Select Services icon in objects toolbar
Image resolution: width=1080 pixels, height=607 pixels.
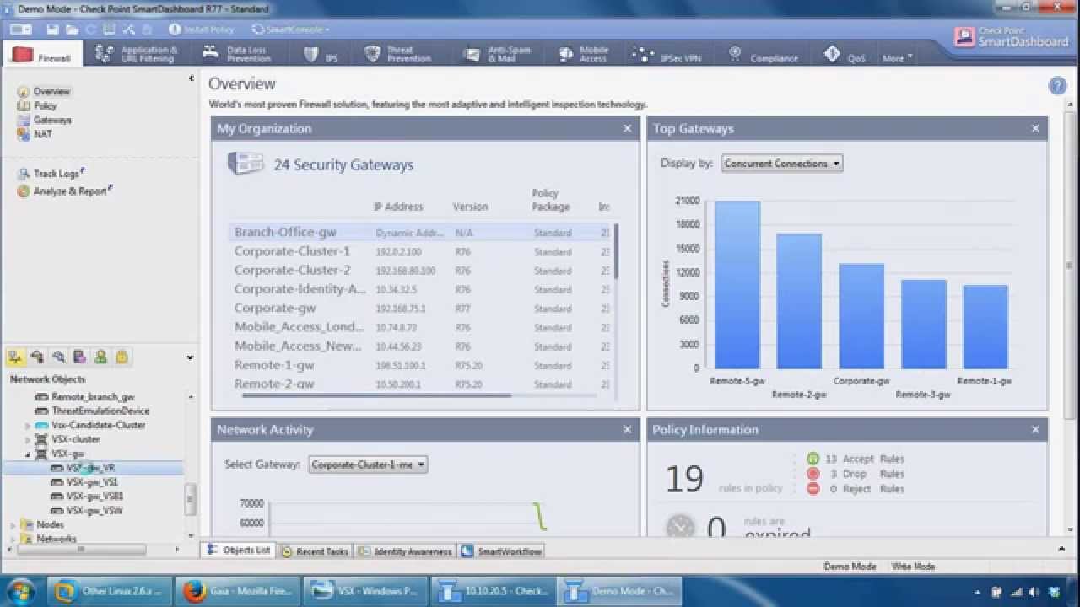37,357
